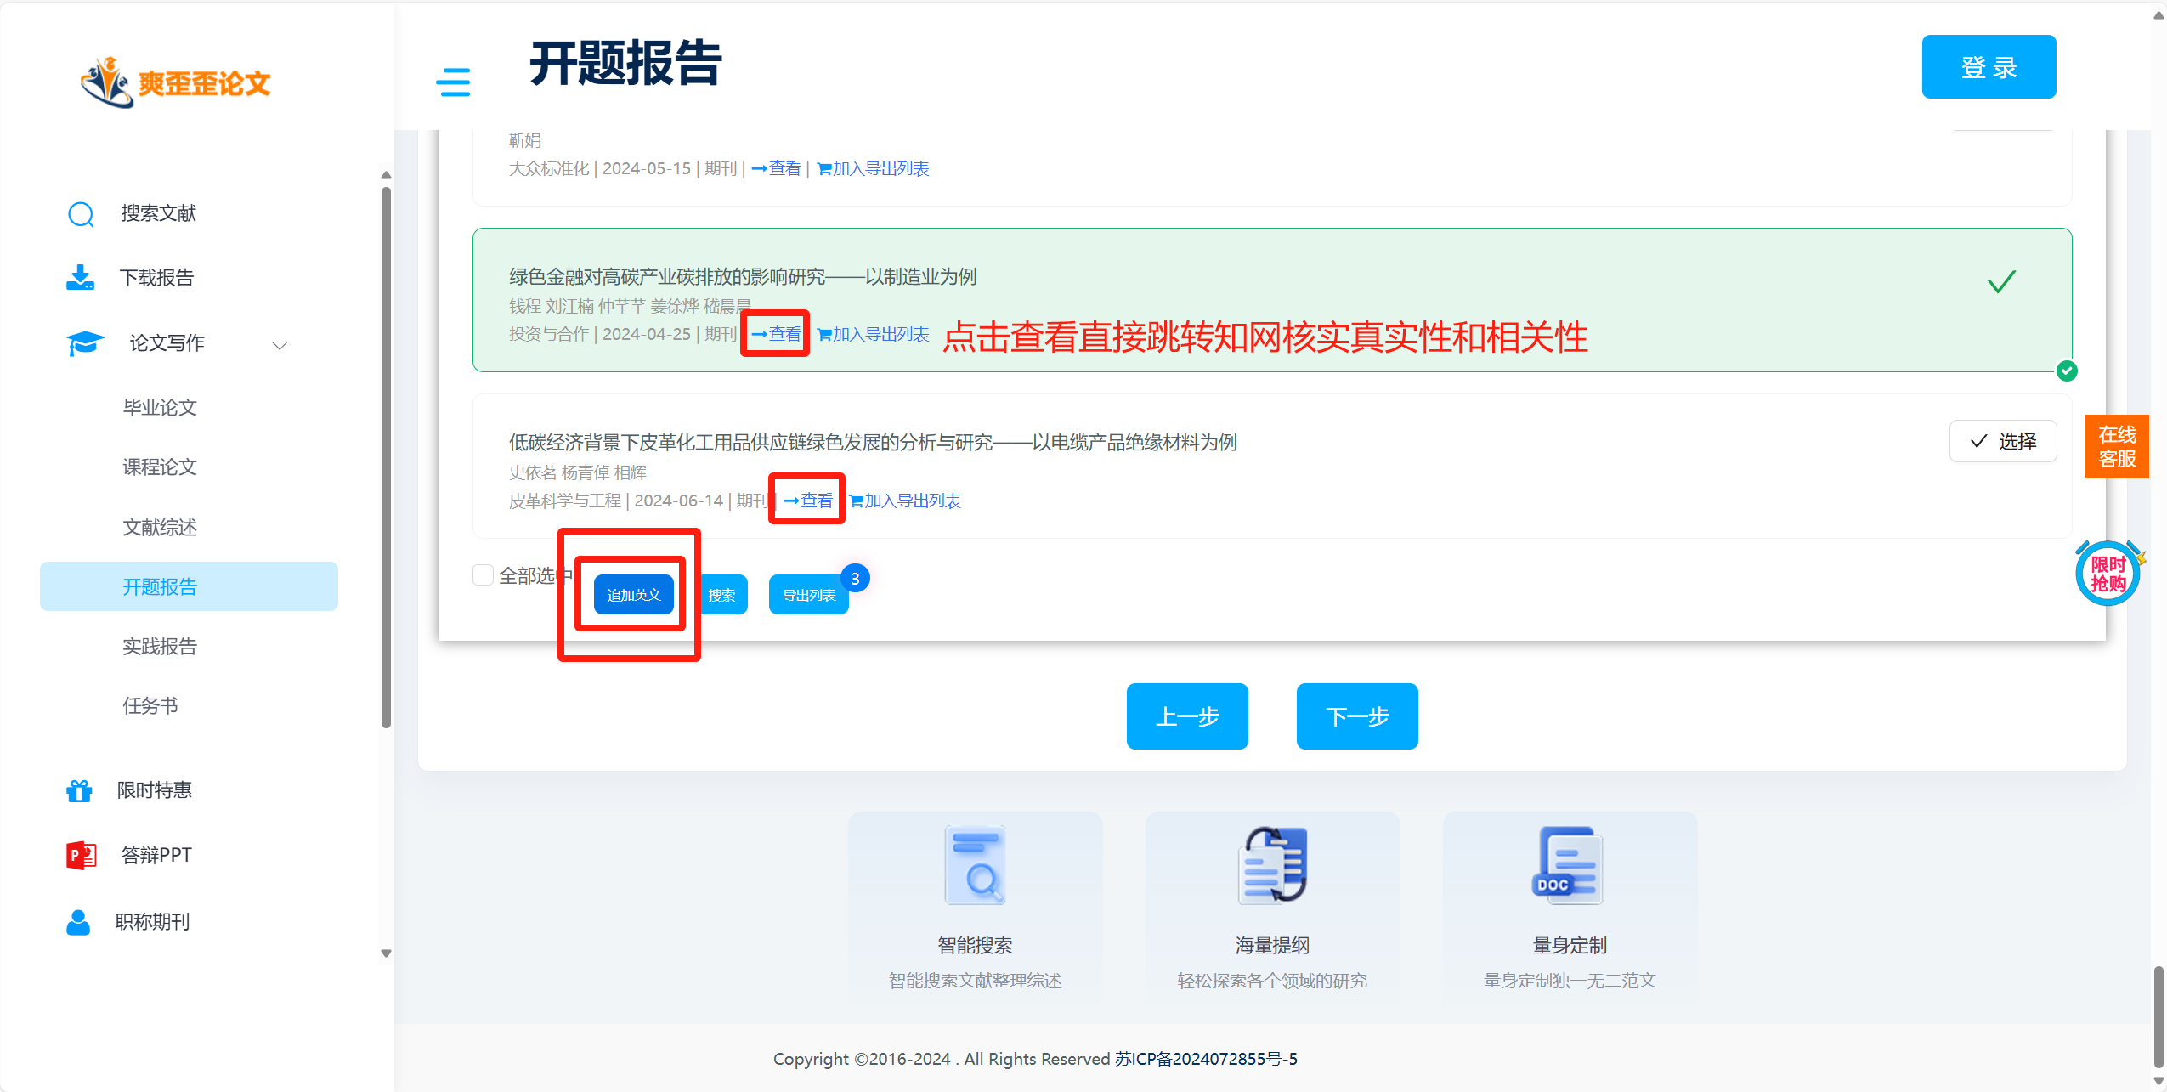
Task: Click the page's vertical scrollbar thumb
Action: point(2158,1016)
